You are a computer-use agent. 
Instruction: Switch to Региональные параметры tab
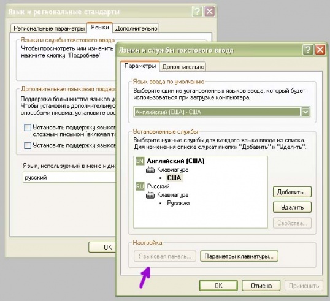49,28
